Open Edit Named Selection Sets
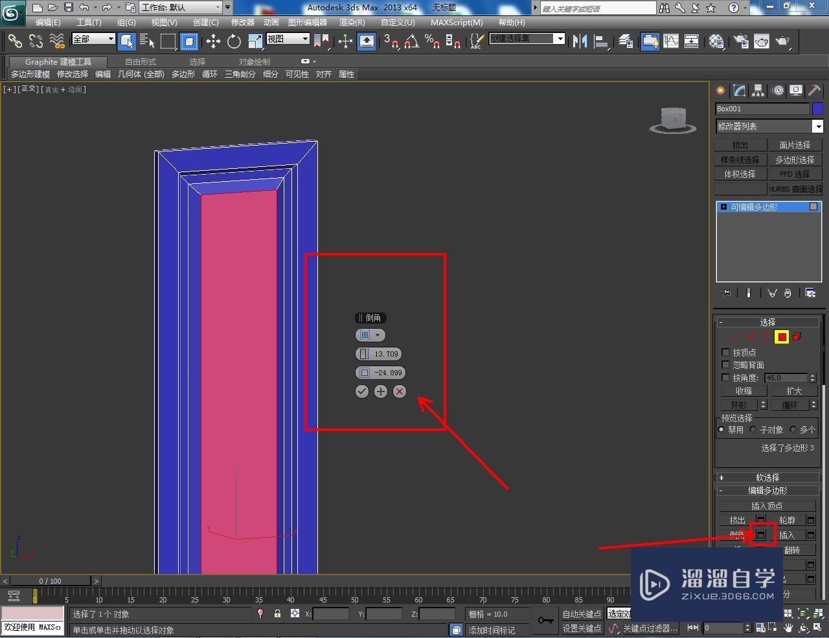 point(476,41)
